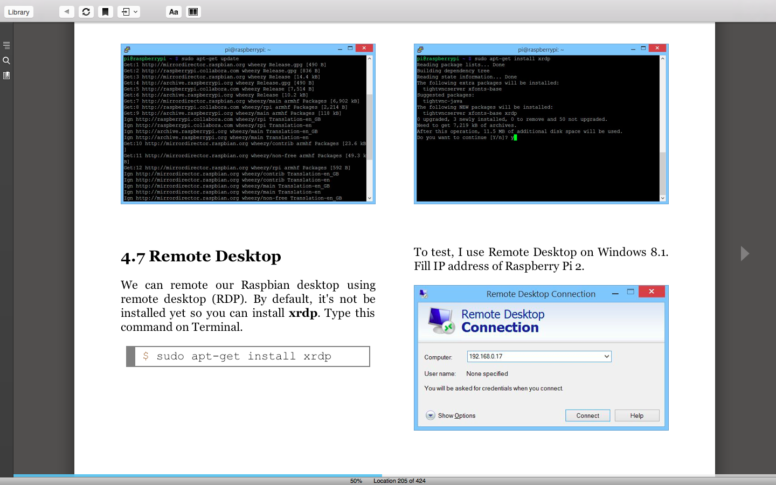
Task: Click the sudo apt-get install xrdp code
Action: point(248,356)
